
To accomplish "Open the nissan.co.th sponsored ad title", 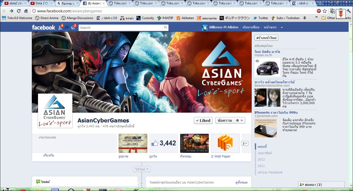I will pos(267,52).
